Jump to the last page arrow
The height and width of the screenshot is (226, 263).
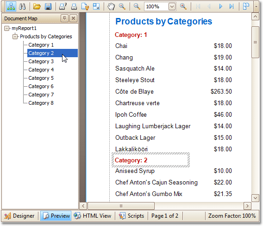point(232,6)
